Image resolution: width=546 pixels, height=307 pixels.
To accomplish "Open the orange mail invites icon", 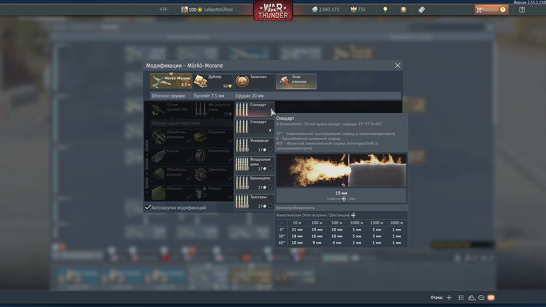I will 491,298.
